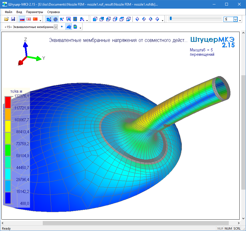
Task: Click the dark blue legend swatch
Action: [8, 198]
